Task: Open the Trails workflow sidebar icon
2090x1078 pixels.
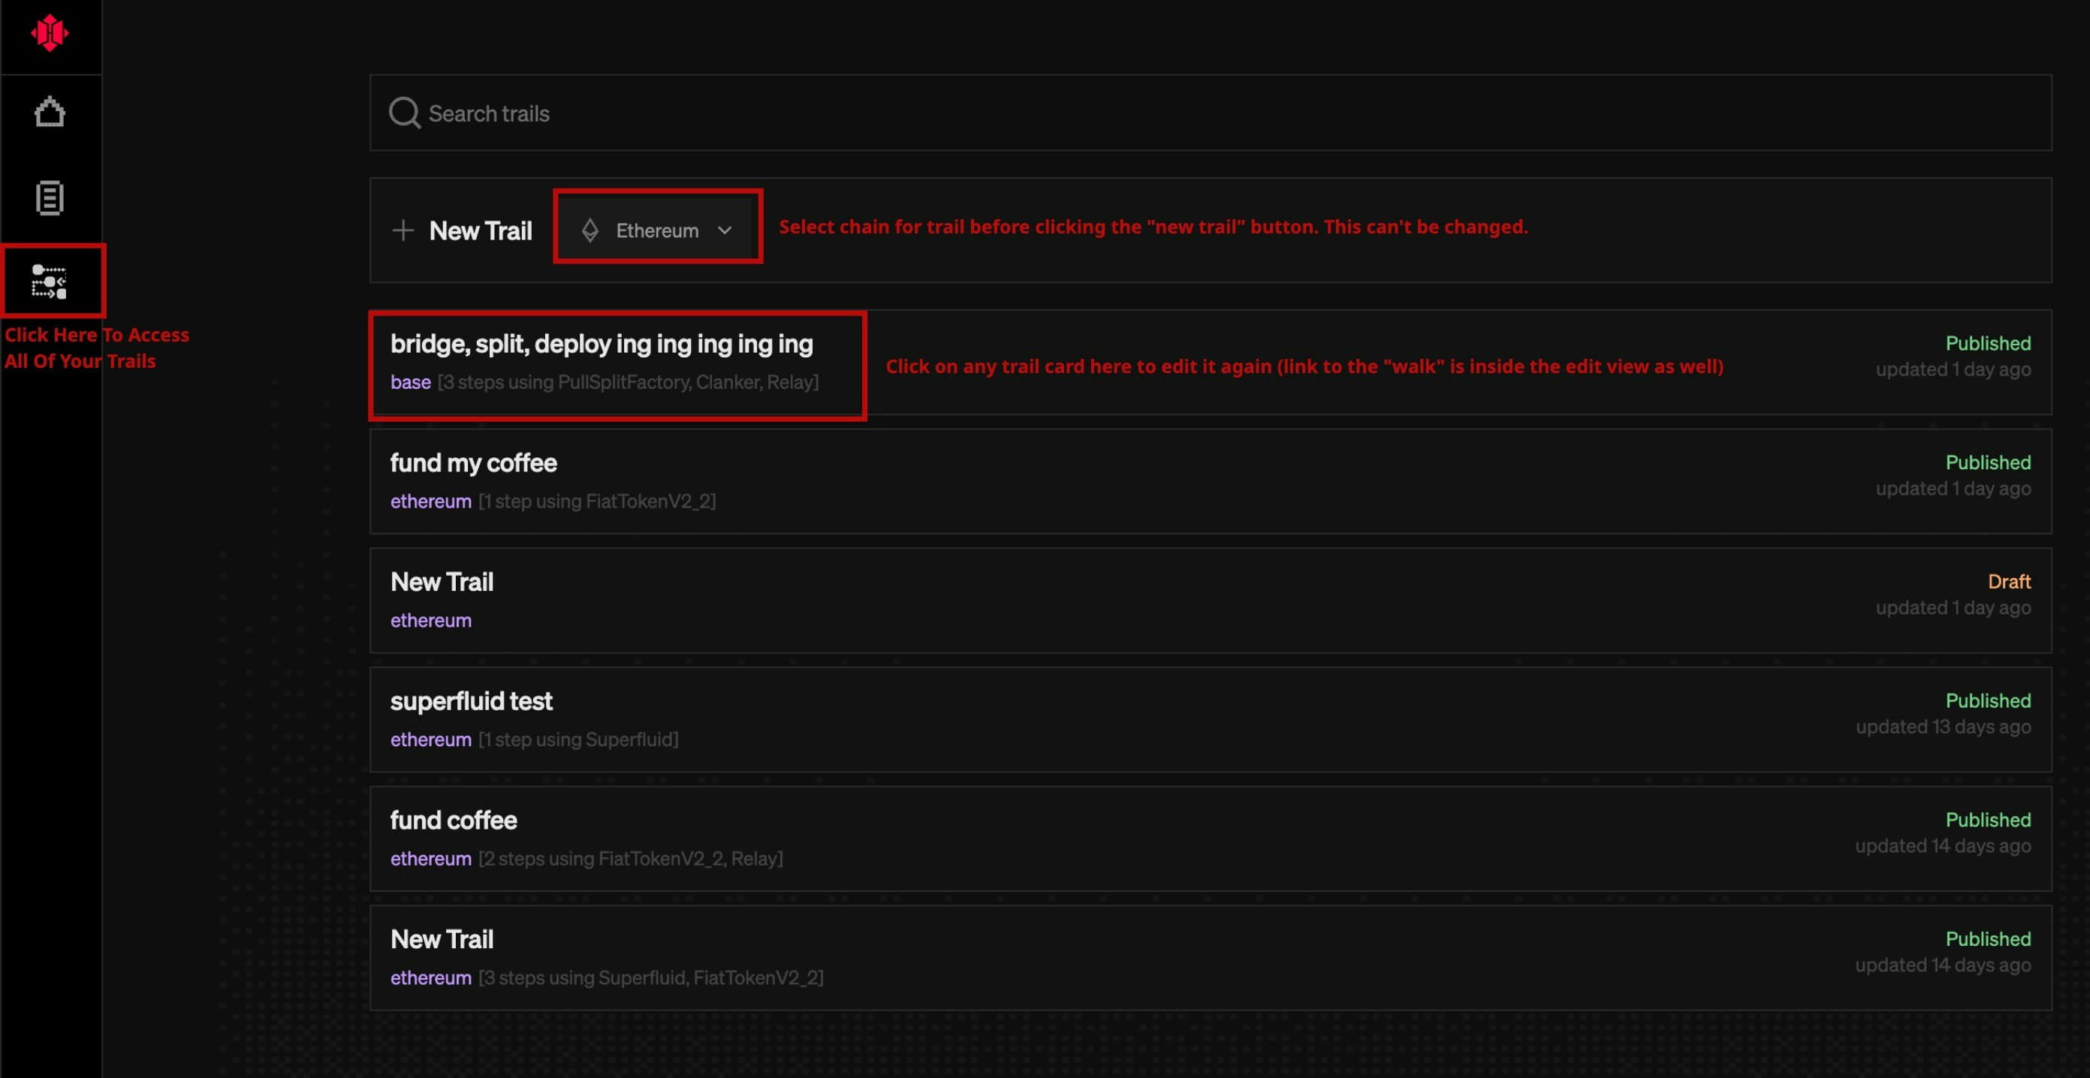Action: (x=50, y=282)
